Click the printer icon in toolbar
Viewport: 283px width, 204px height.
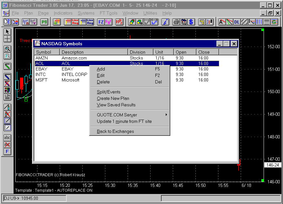point(176,22)
